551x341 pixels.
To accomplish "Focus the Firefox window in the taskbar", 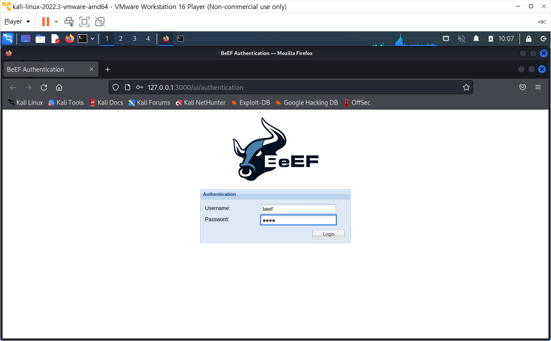I will point(166,39).
